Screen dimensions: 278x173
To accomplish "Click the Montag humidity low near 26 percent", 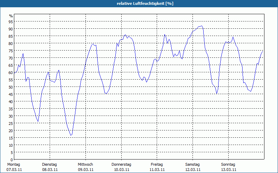I will (38, 121).
